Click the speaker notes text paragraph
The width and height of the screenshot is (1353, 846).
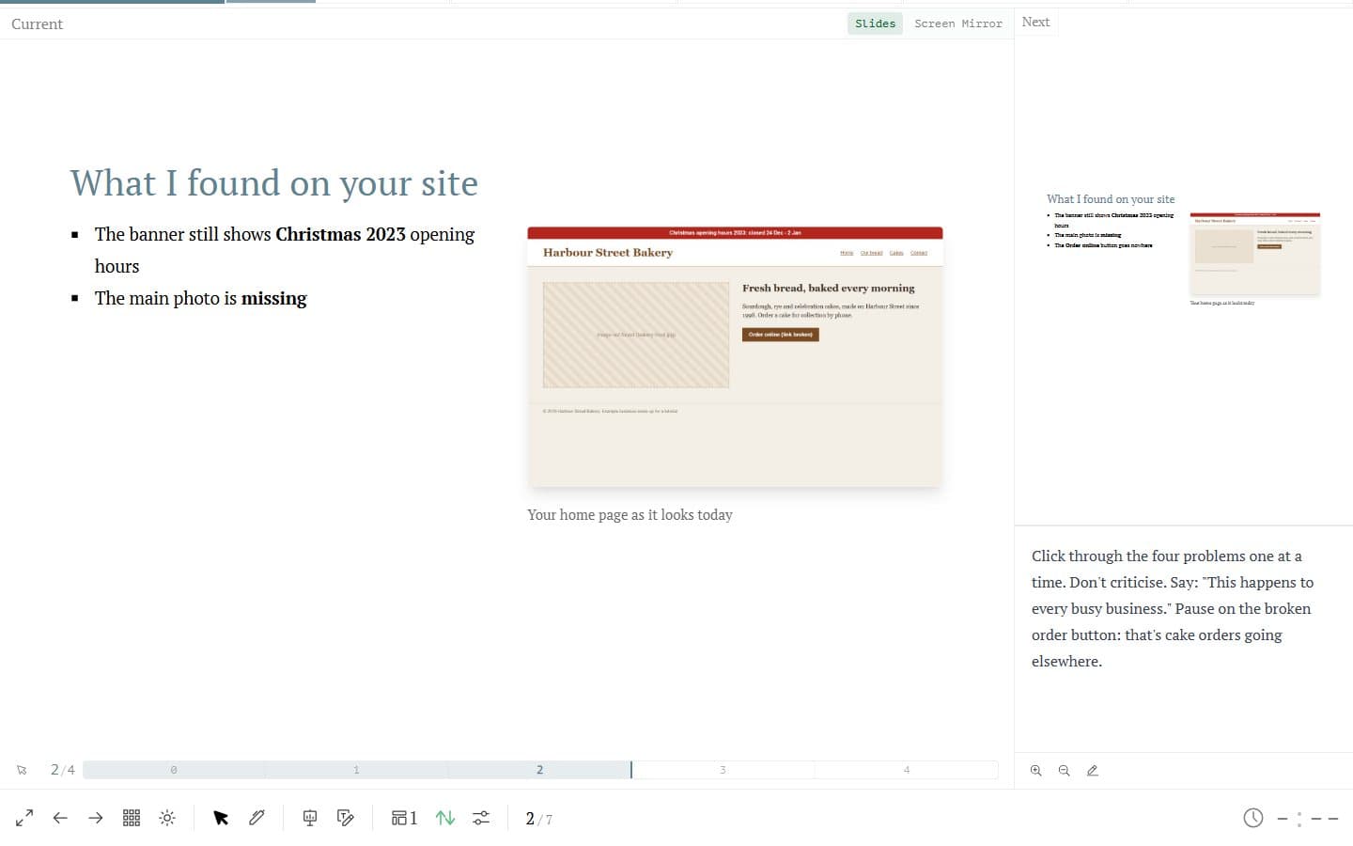point(1173,608)
